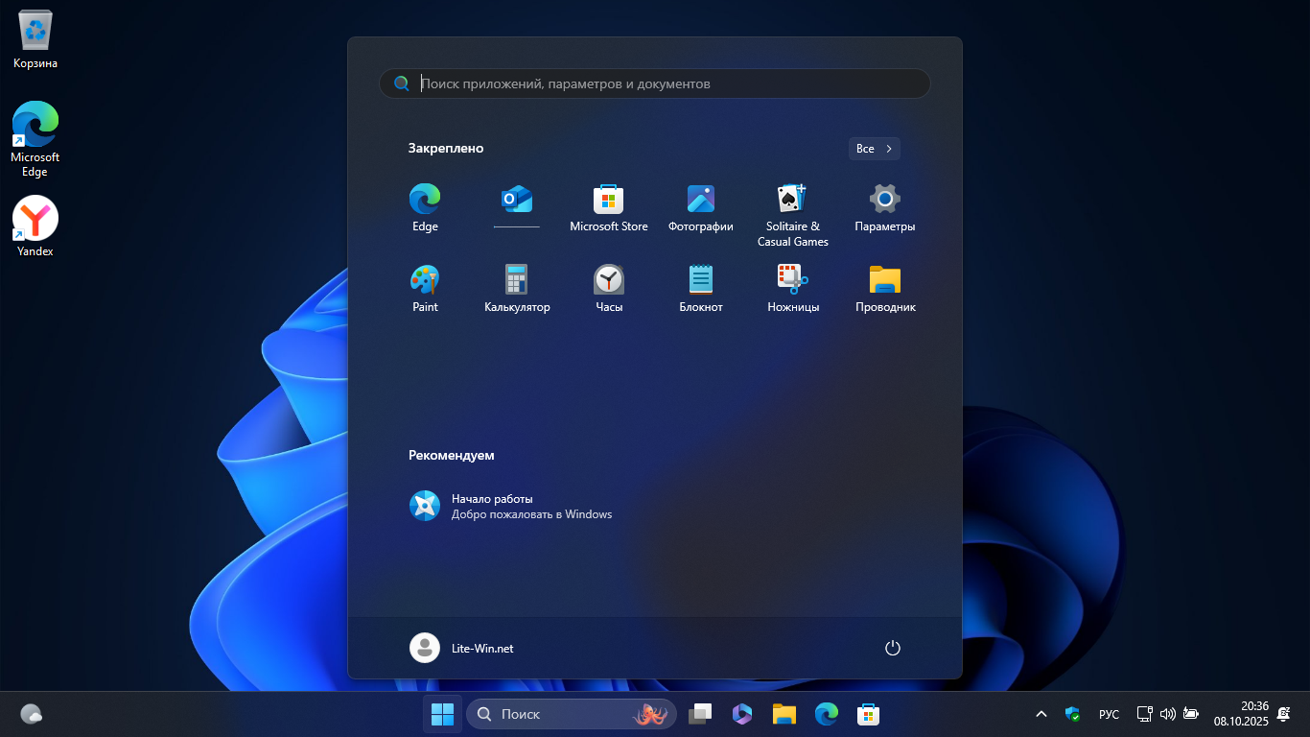Expand the Все apps list

pos(874,149)
